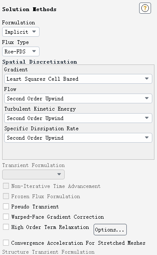Click the arrow icon of Flux Type
The height and width of the screenshot is (255, 157).
point(34,51)
